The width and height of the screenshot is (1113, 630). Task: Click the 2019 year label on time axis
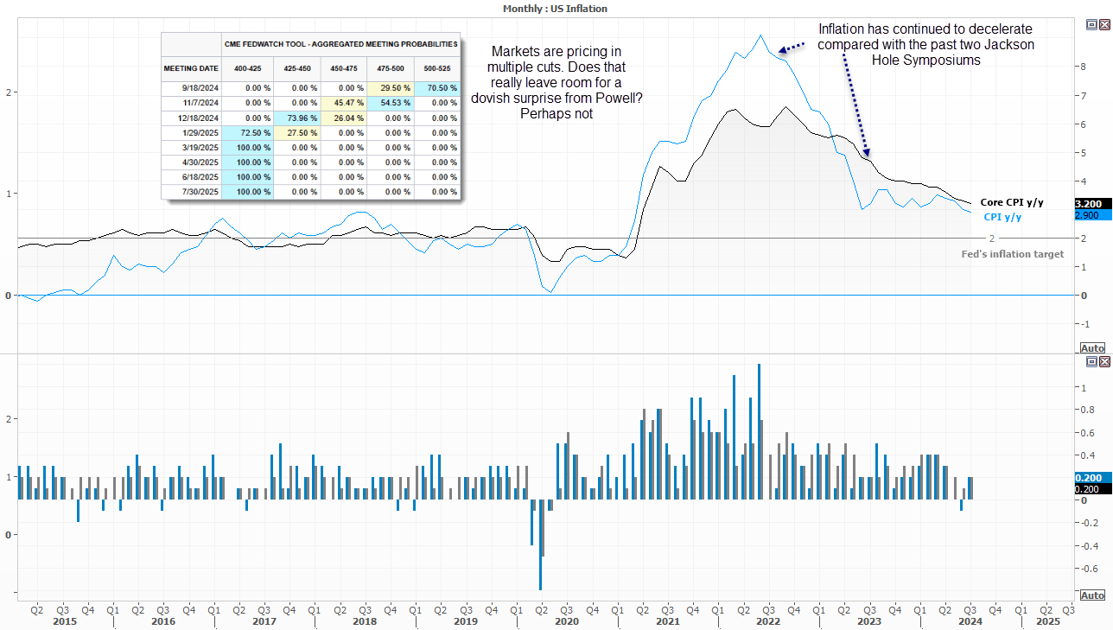[x=466, y=620]
